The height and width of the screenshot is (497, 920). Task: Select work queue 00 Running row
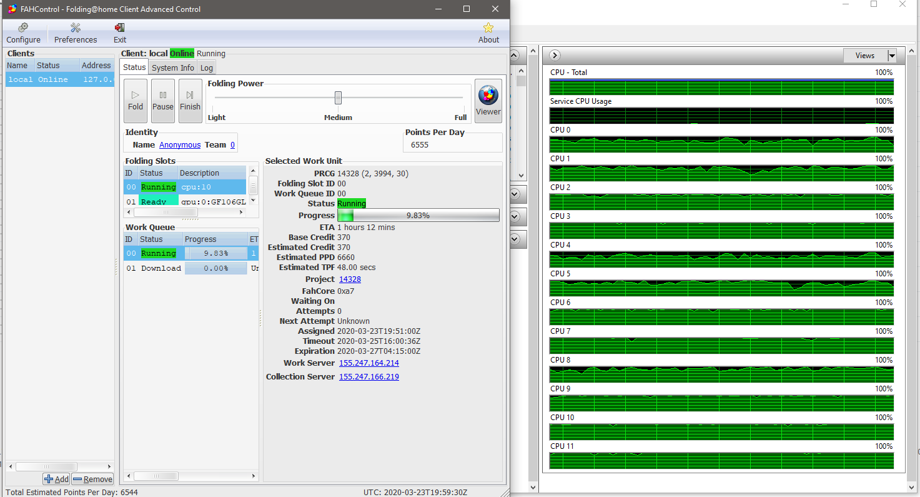pyautogui.click(x=191, y=253)
